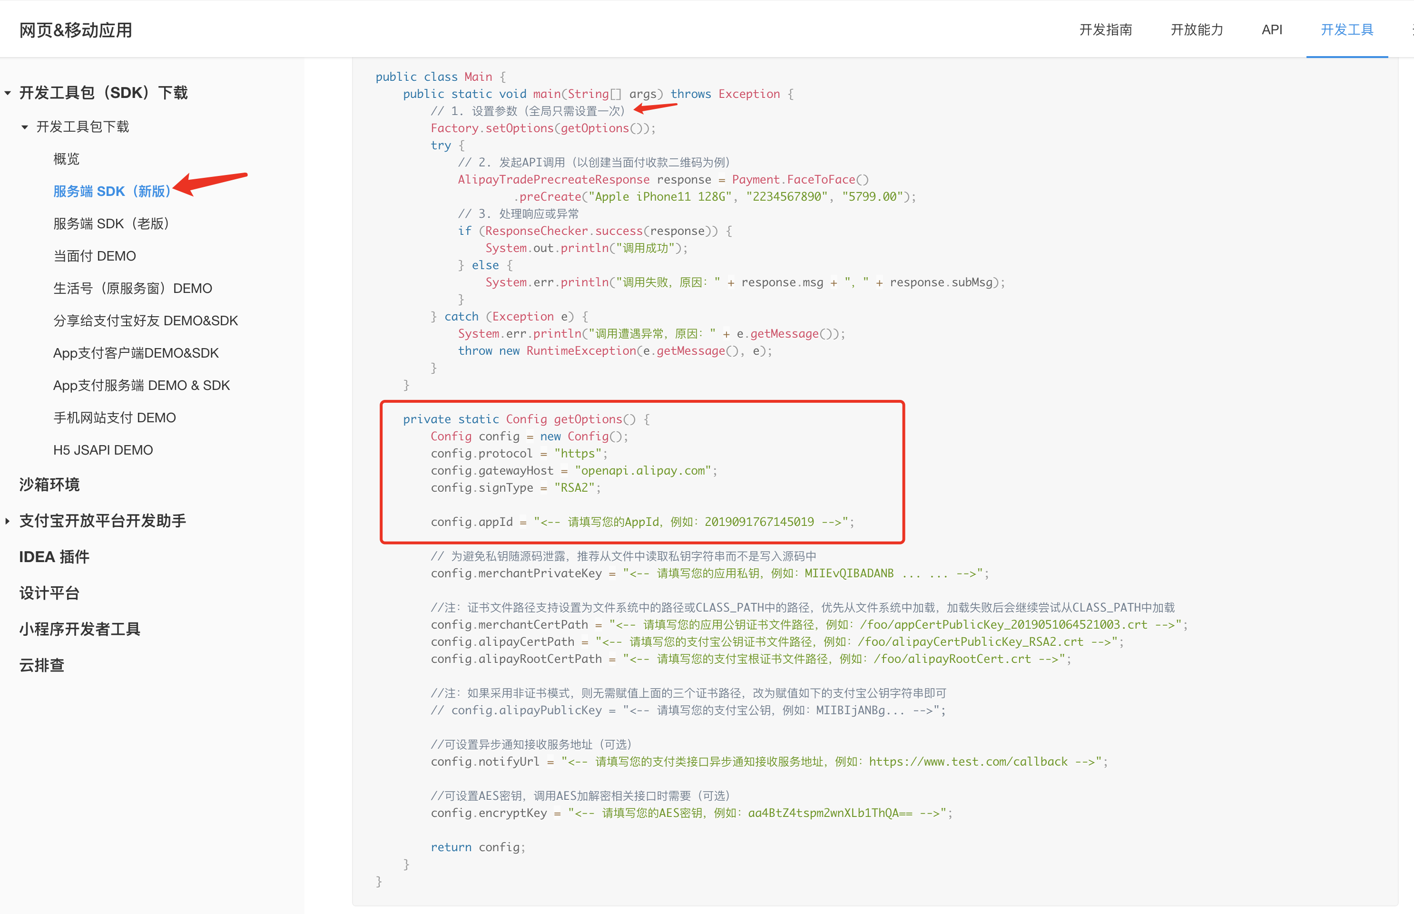Open the API tab in header
1414x914 pixels.
coord(1272,29)
